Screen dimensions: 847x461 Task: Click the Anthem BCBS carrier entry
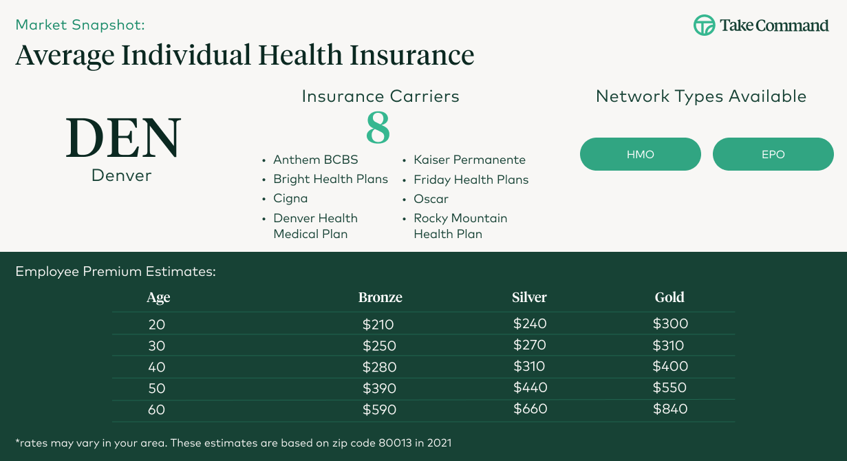316,160
